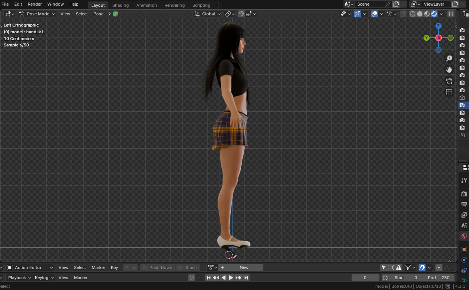The image size is (469, 290).
Task: Jump to the last frame
Action: [246, 278]
